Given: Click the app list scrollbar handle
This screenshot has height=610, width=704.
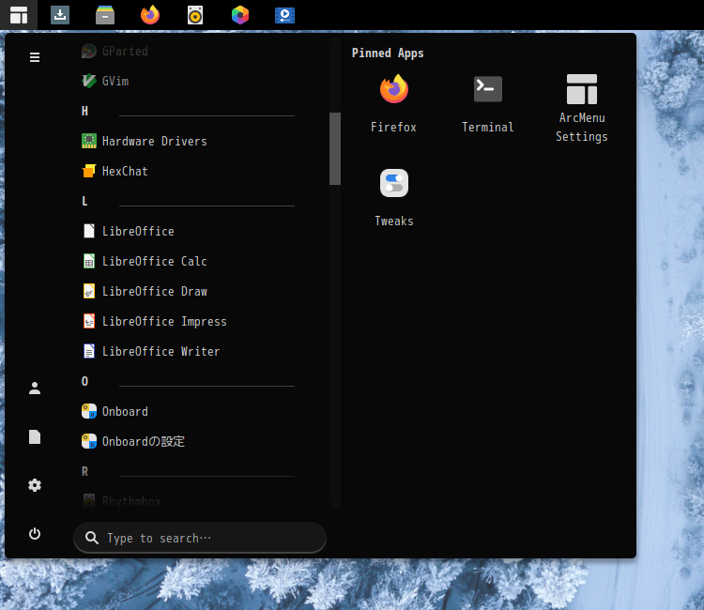Looking at the screenshot, I should click(335, 148).
